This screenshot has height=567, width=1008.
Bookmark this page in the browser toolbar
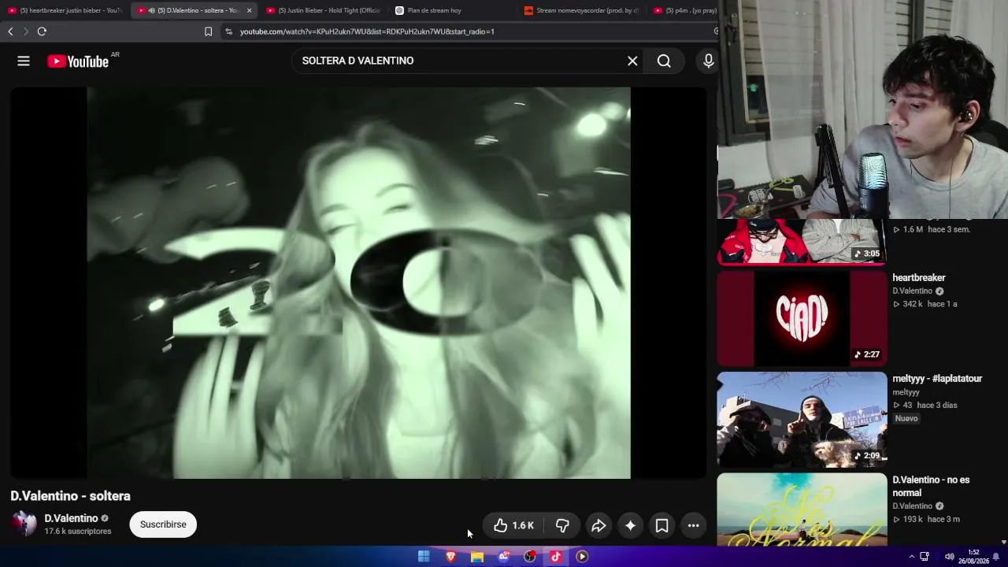[208, 31]
